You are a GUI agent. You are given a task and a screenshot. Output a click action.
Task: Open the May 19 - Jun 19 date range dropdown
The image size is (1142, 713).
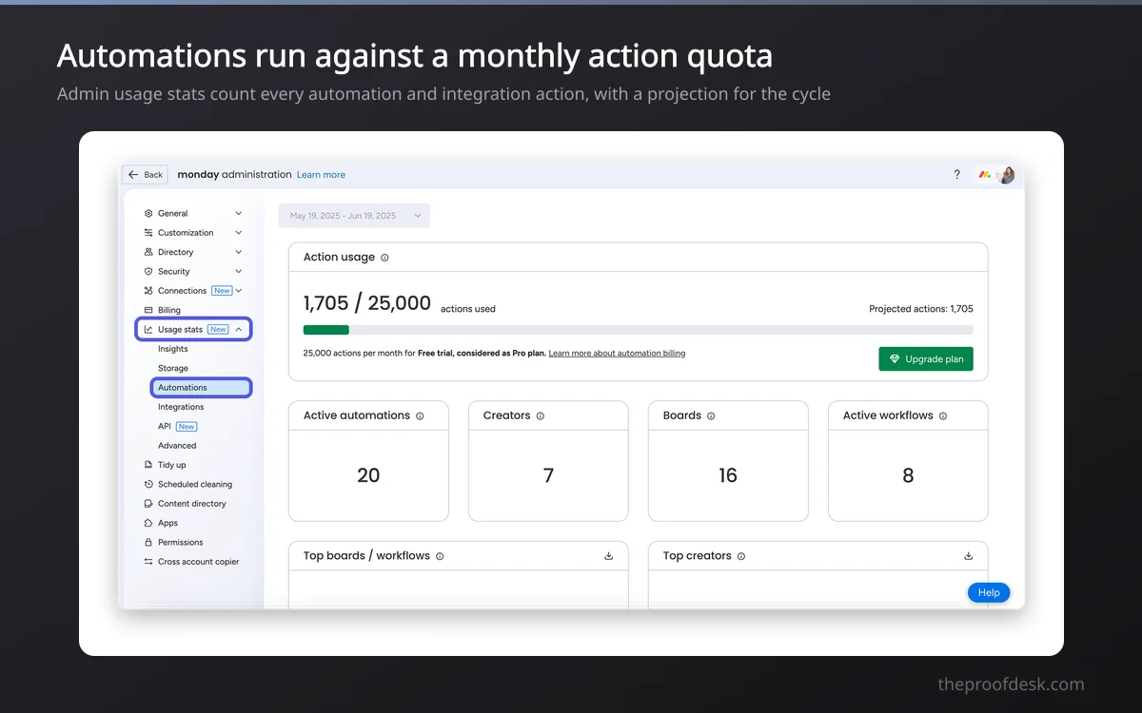click(x=354, y=216)
